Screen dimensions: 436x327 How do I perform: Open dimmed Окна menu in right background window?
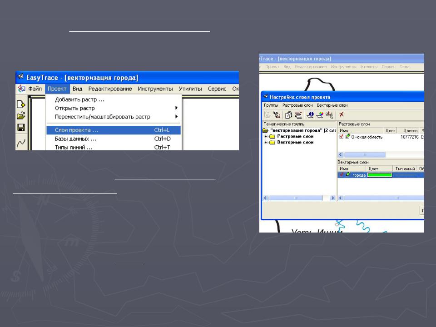[x=404, y=67]
